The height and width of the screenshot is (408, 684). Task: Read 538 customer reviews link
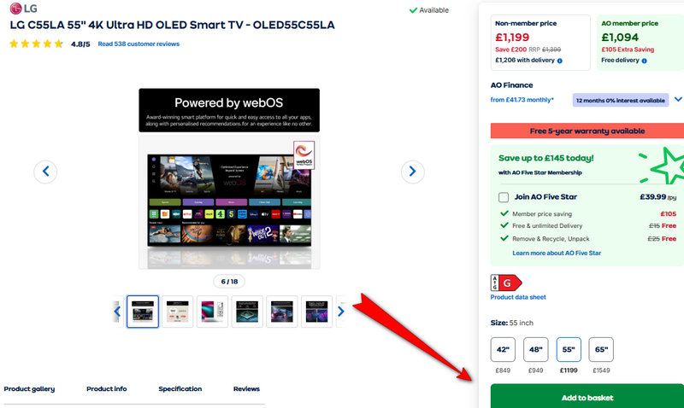(x=139, y=44)
